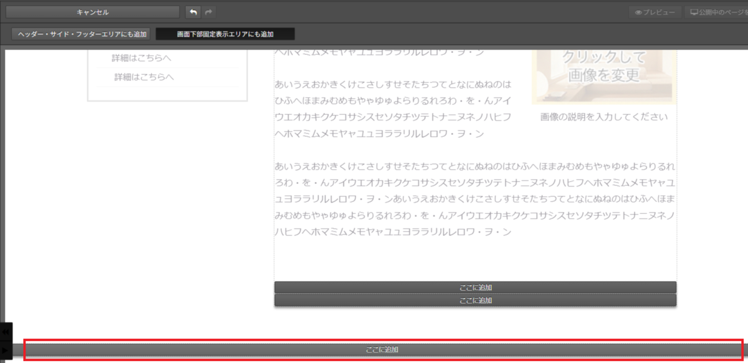Click the 画像の説明を入力してください caption field
748x363 pixels.
pyautogui.click(x=603, y=117)
